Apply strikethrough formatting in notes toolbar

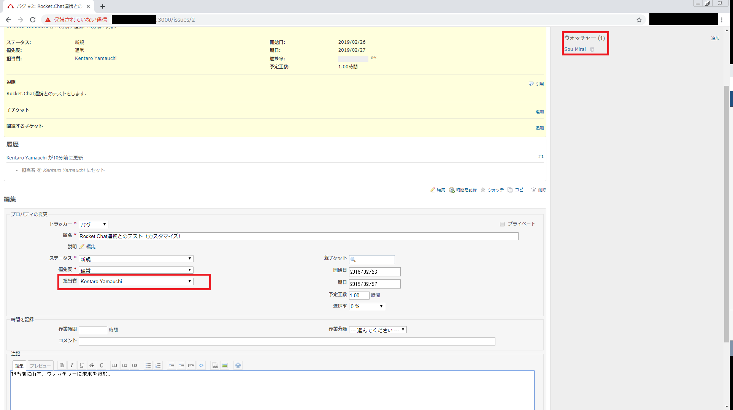click(x=92, y=365)
